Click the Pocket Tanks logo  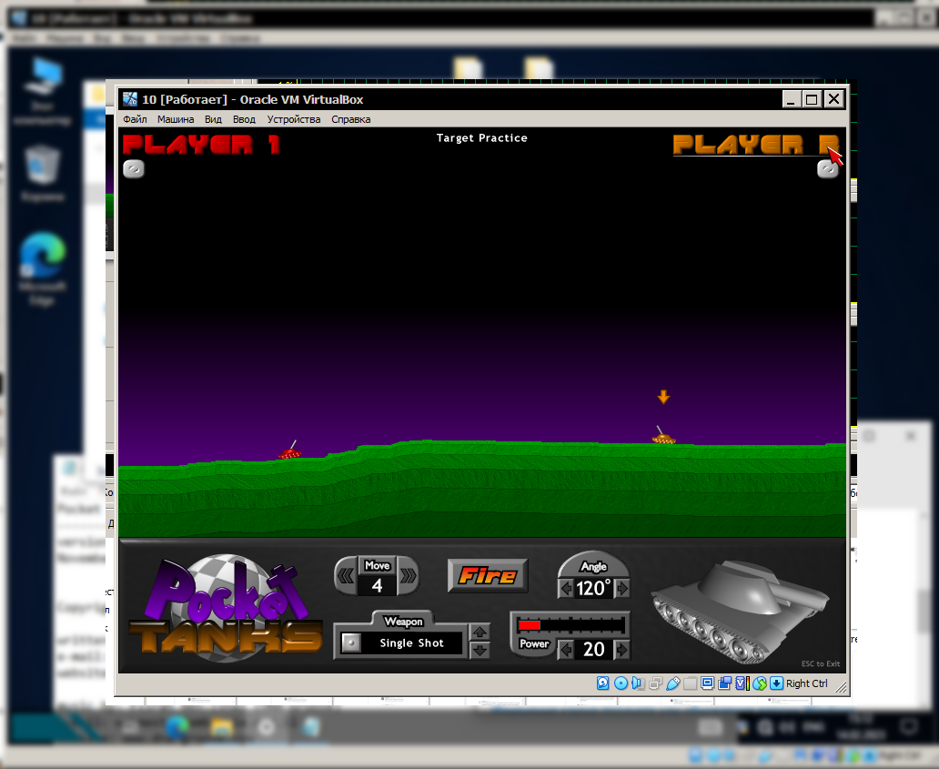click(226, 608)
